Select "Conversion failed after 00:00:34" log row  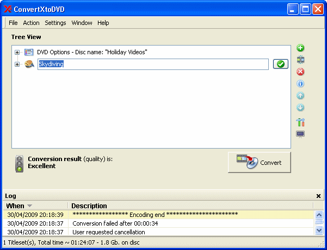[x=158, y=223]
